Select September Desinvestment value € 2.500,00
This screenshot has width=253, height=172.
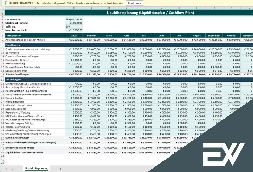click(x=214, y=67)
